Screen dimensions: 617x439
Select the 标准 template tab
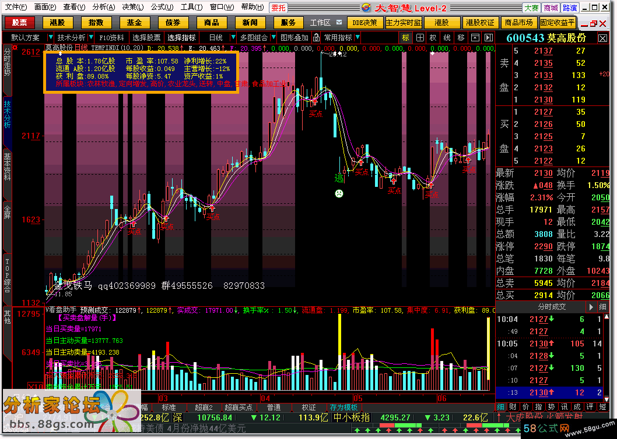169,408
